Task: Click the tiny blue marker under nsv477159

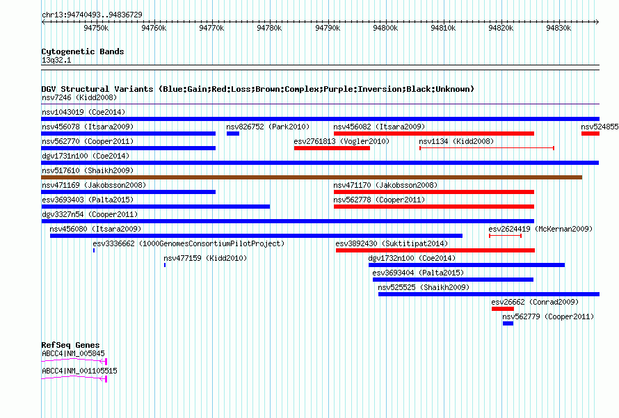Action: pos(165,265)
